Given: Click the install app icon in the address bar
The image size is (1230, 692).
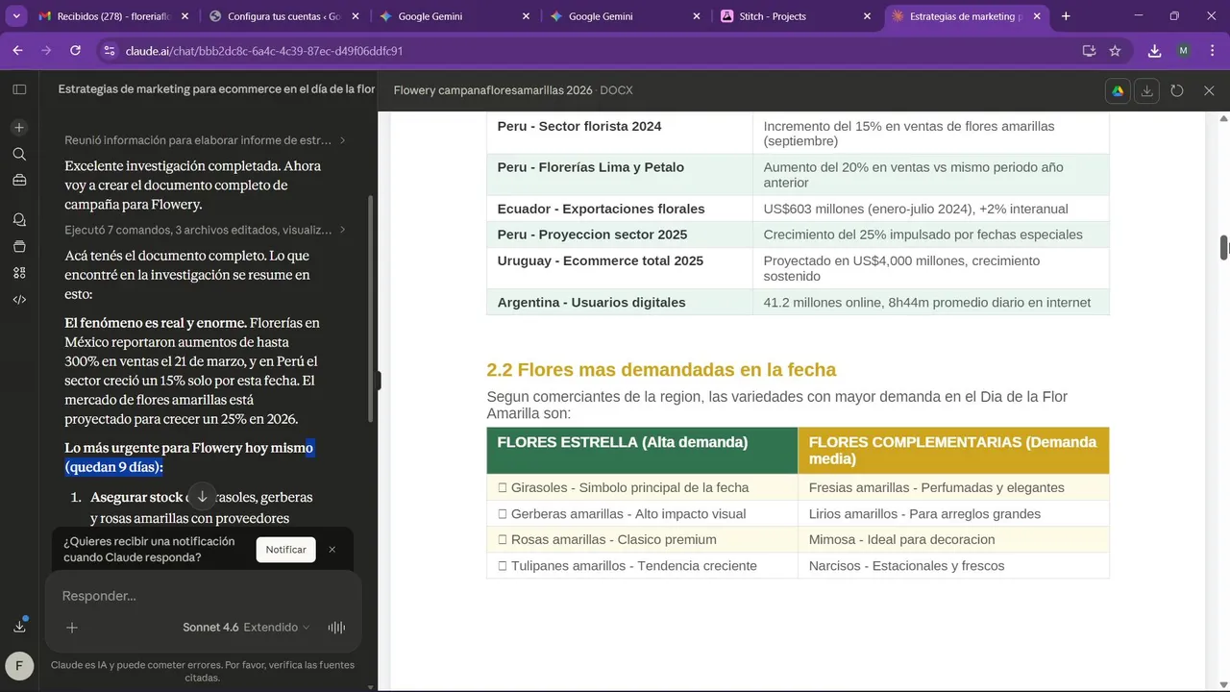Looking at the screenshot, I should [1089, 51].
